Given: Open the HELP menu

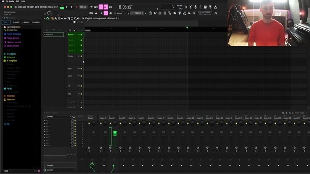Looking at the screenshot, I should pos(56,7).
